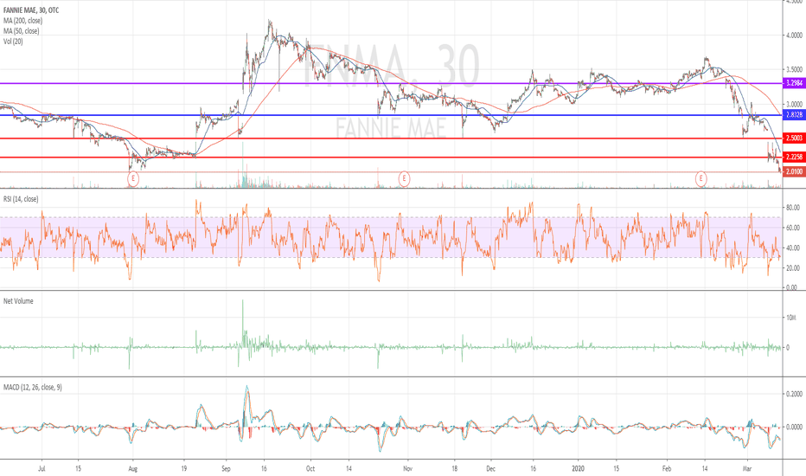This screenshot has width=806, height=476.
Task: Click the 2020 label on time axis
Action: (x=579, y=469)
